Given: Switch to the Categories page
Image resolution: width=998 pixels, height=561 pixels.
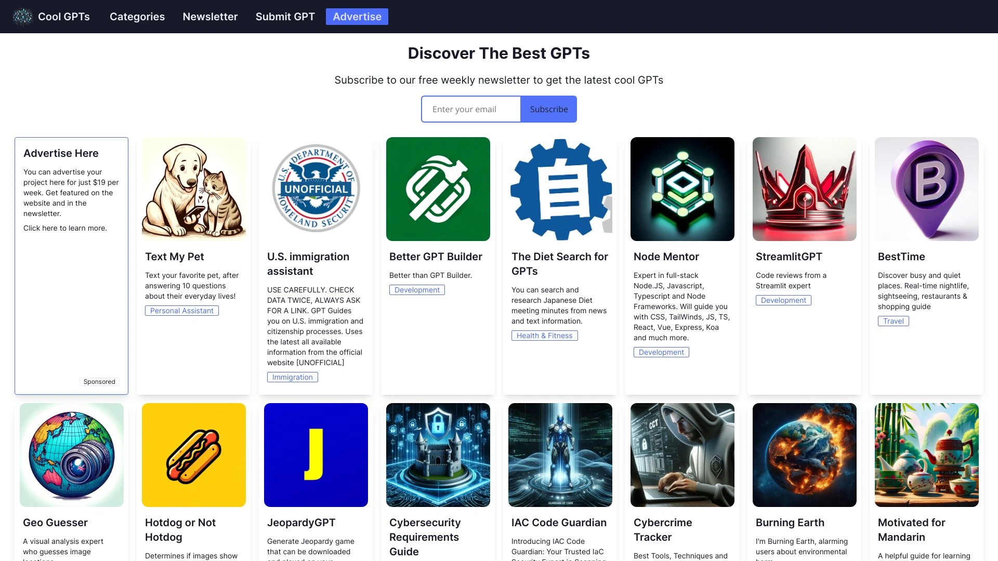Looking at the screenshot, I should (x=137, y=17).
